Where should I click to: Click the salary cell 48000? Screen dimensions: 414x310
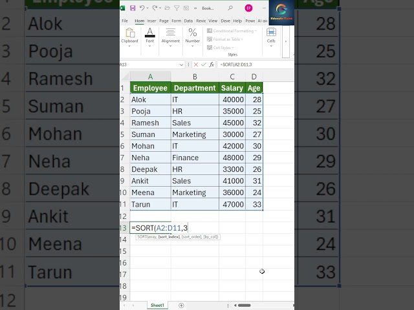pos(232,158)
